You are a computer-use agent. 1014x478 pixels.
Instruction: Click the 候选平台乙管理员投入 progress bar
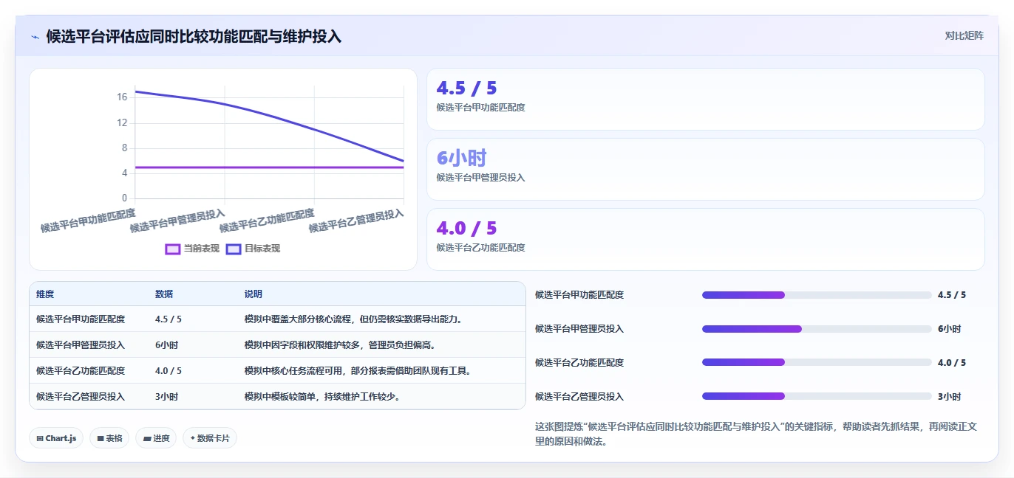[x=817, y=396]
